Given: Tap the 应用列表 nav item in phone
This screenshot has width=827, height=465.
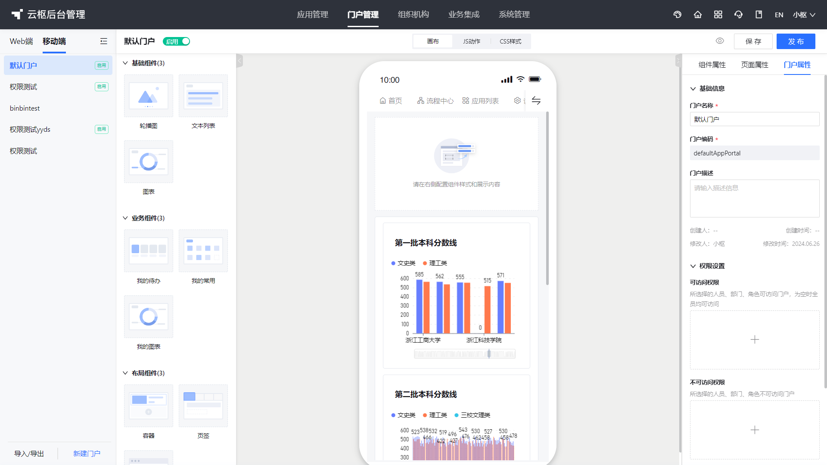Looking at the screenshot, I should click(480, 101).
